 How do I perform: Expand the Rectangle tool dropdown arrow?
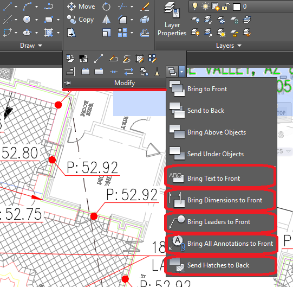coord(58,20)
